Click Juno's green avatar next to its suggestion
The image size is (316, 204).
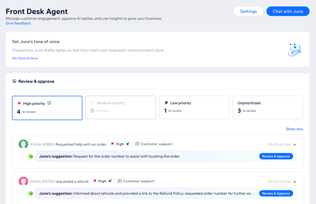pyautogui.click(x=31, y=156)
